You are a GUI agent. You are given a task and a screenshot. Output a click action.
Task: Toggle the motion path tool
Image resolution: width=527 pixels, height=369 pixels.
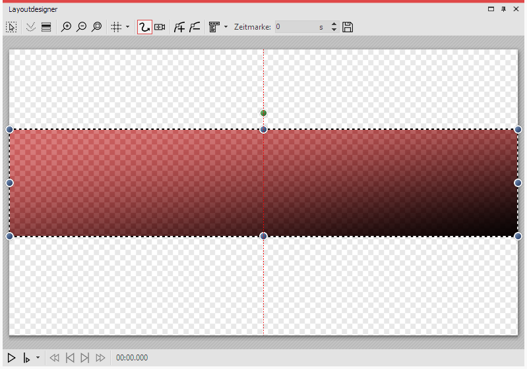pyautogui.click(x=144, y=27)
